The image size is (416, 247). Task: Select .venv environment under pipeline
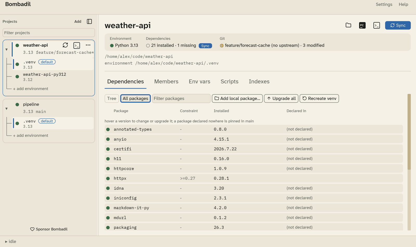(53, 123)
